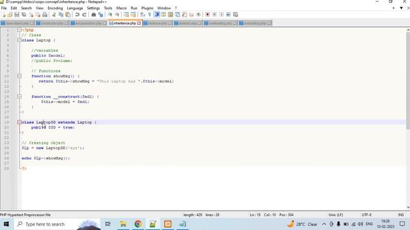Click the Close All toolbar icon
The image size is (410, 230).
click(x=38, y=15)
